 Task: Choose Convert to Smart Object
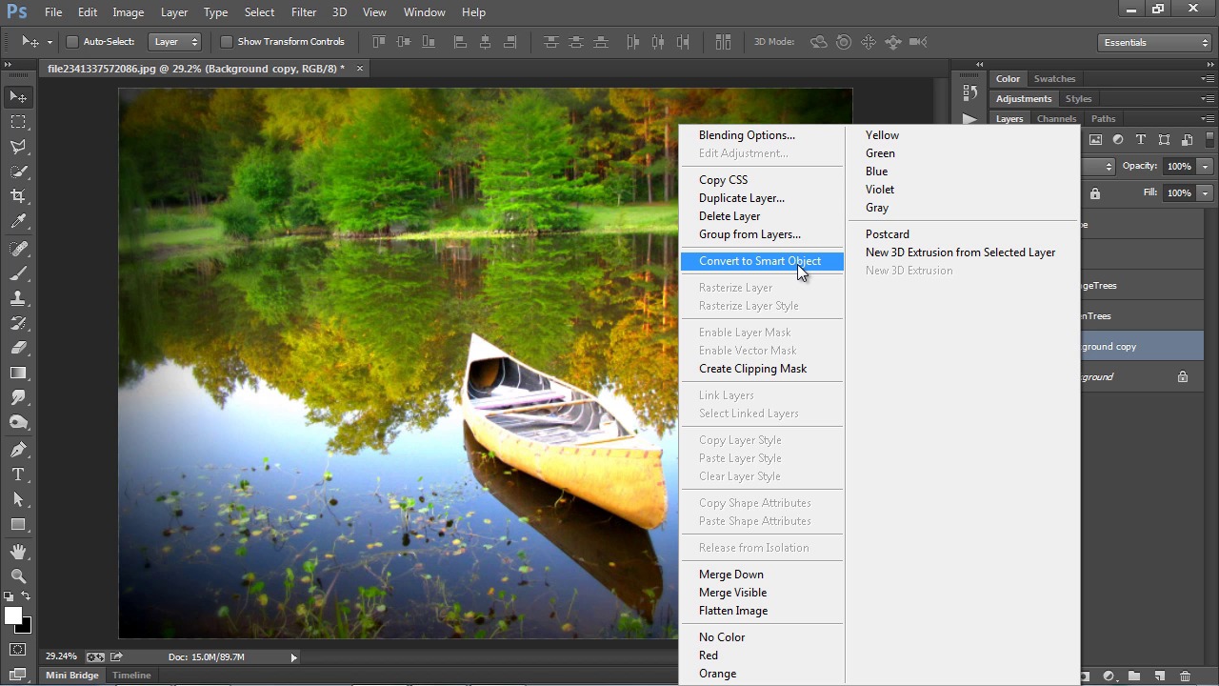click(x=760, y=261)
